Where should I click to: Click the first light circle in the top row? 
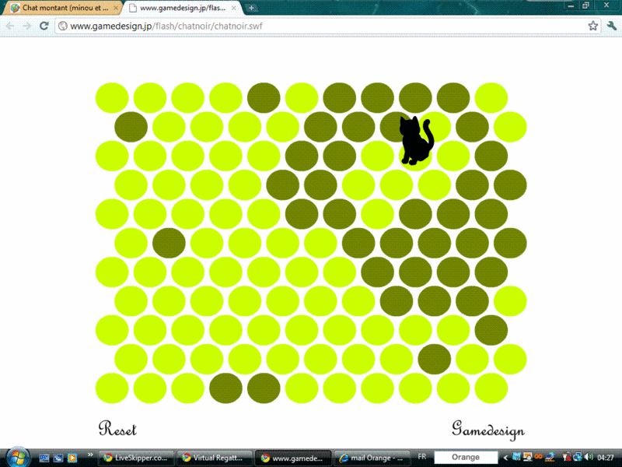point(112,98)
